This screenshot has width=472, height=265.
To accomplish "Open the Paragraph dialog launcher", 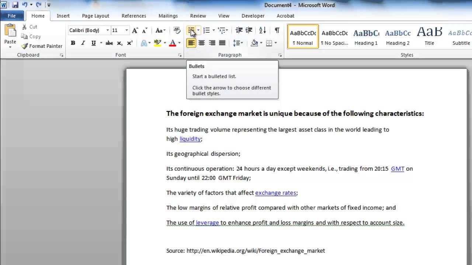I will coord(280,55).
